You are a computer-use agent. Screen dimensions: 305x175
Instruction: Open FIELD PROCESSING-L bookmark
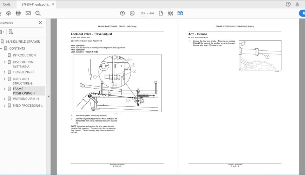tap(28, 106)
